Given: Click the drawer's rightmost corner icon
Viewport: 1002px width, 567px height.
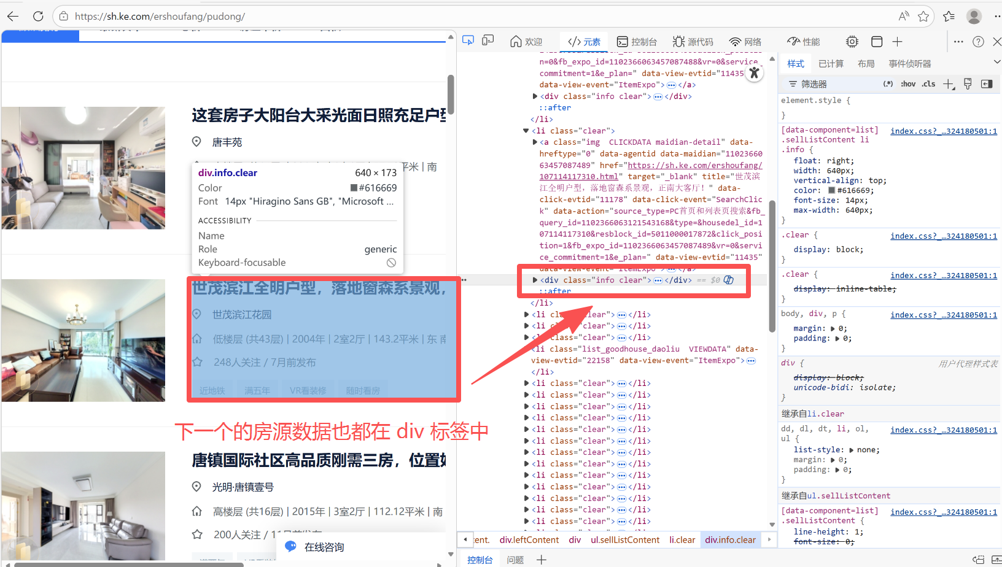Looking at the screenshot, I should coord(996,560).
